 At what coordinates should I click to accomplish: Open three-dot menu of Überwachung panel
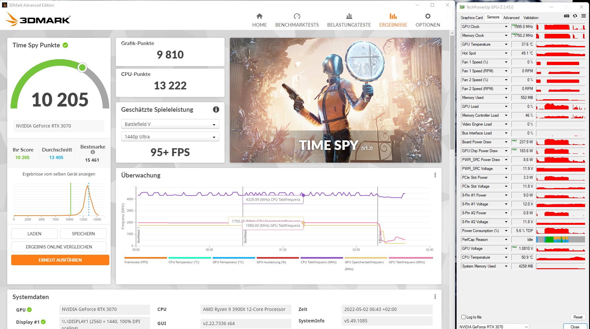pyautogui.click(x=435, y=175)
